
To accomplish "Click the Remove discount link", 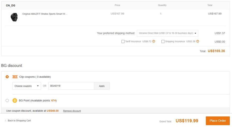I will pyautogui.click(x=72, y=111).
